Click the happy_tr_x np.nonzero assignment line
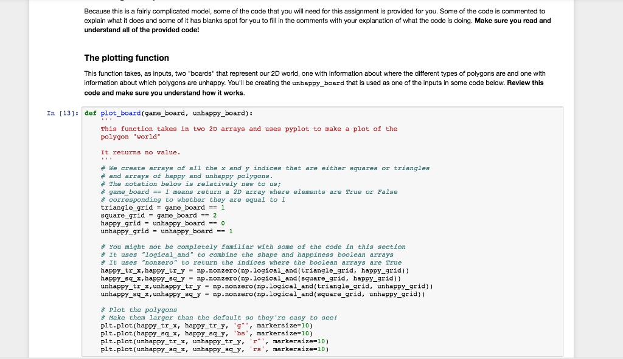This screenshot has width=623, height=359. point(255,271)
